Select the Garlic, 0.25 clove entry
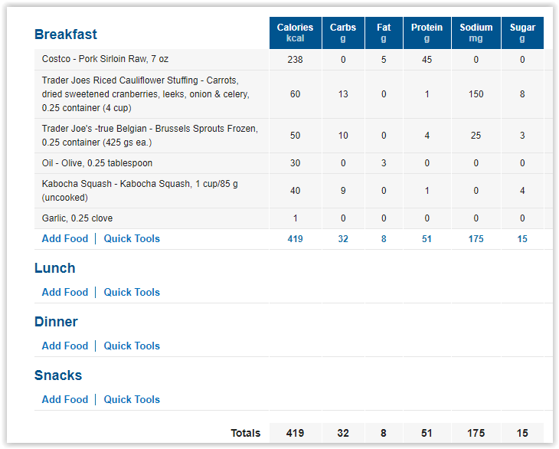Screen dimensions: 559x449 click(x=77, y=218)
